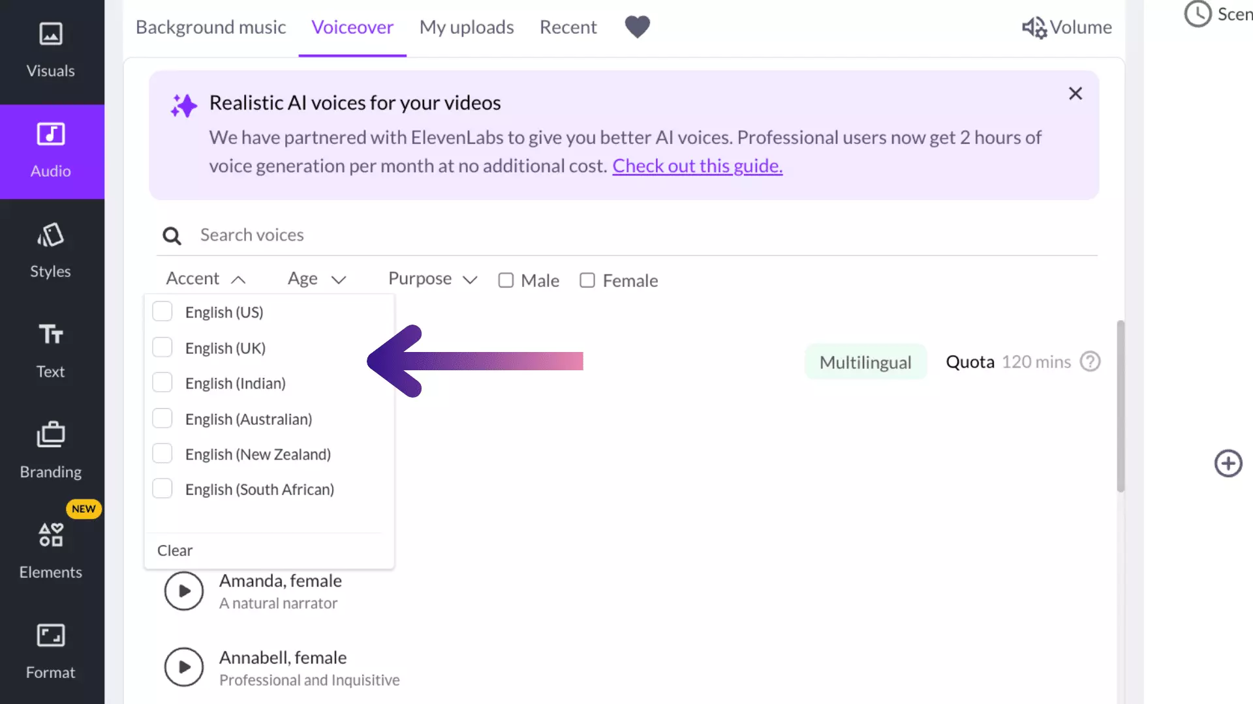Open the Styles sidebar icon
The height and width of the screenshot is (704, 1253).
point(50,236)
